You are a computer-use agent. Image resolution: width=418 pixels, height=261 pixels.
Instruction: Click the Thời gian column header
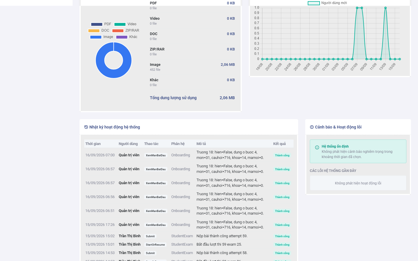(x=93, y=144)
